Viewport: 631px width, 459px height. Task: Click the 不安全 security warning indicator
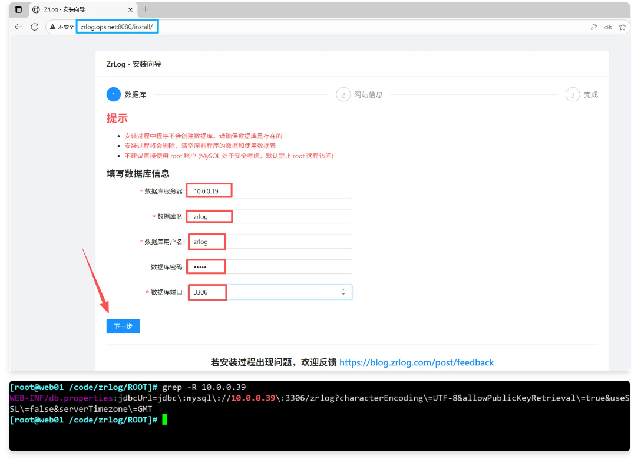point(62,27)
